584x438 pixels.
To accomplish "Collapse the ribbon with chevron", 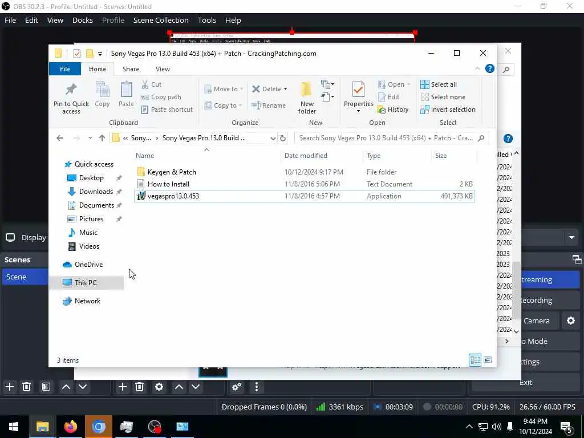I will coord(477,68).
